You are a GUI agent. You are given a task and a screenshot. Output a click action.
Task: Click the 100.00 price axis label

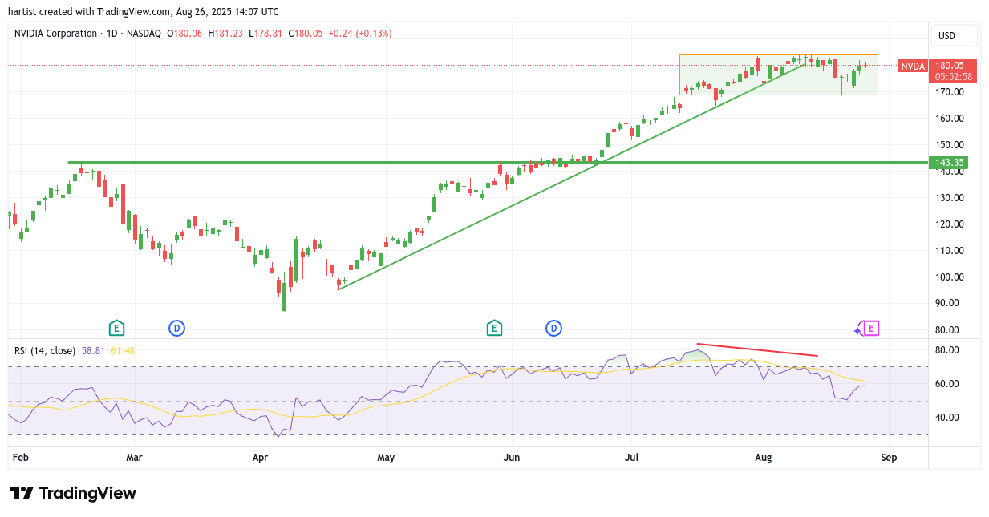pos(950,277)
